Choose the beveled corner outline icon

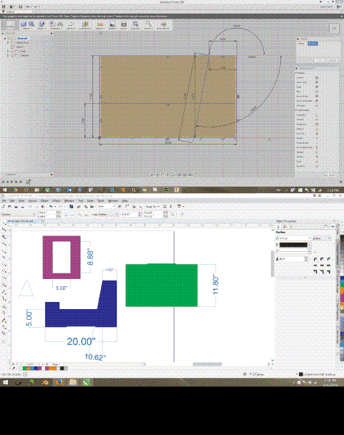pos(329,259)
